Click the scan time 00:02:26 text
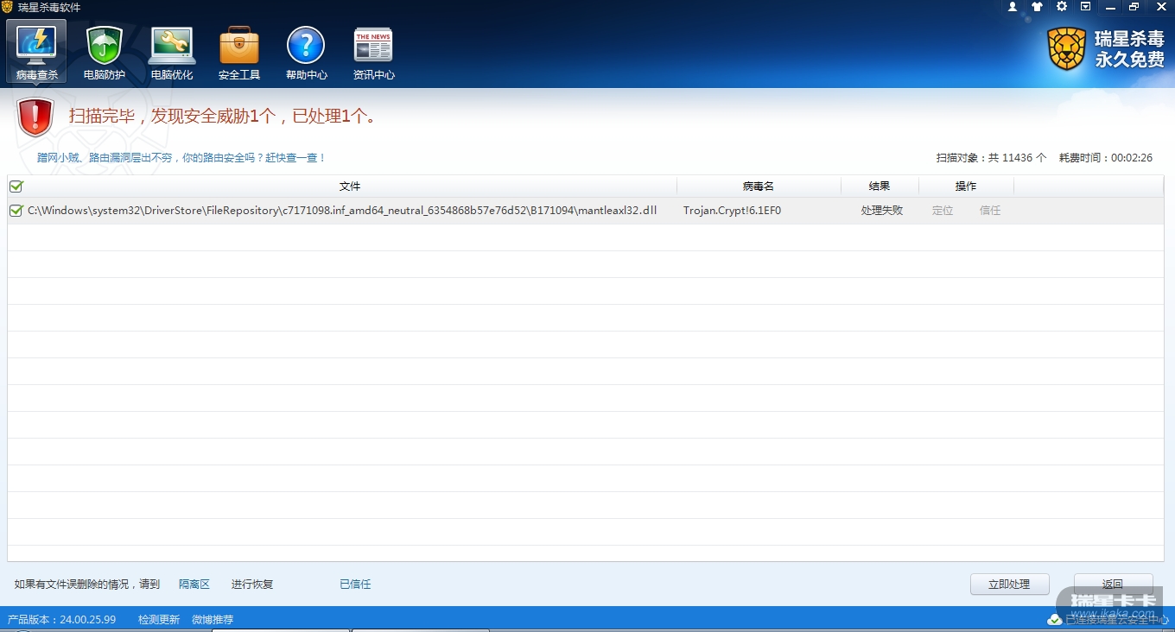This screenshot has height=632, width=1175. click(x=1106, y=158)
